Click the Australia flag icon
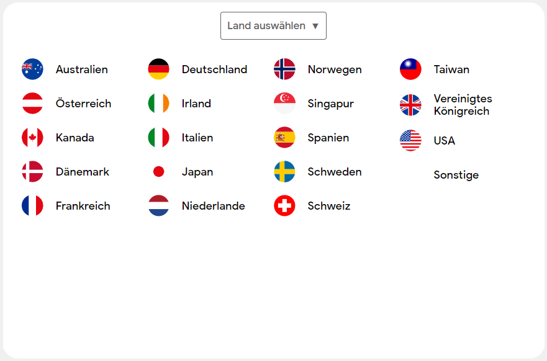Screen dimensions: 547x361 tap(32, 69)
